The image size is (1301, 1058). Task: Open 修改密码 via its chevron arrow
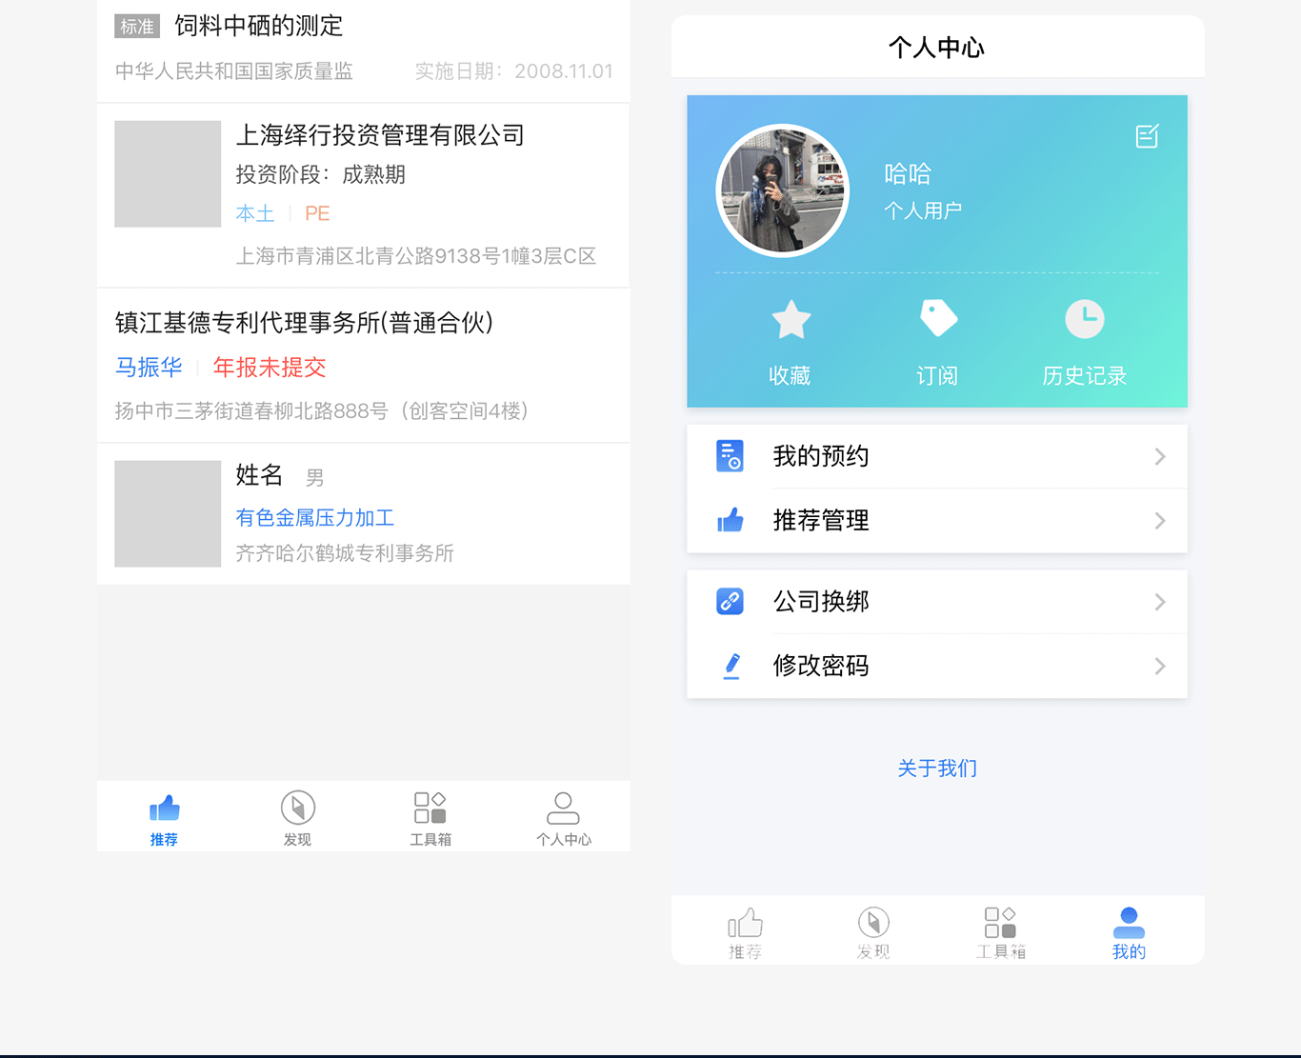pyautogui.click(x=1160, y=666)
